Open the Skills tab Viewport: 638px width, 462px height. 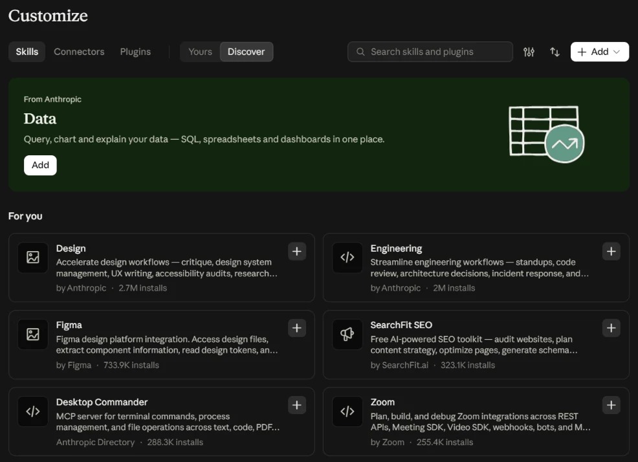pyautogui.click(x=27, y=52)
